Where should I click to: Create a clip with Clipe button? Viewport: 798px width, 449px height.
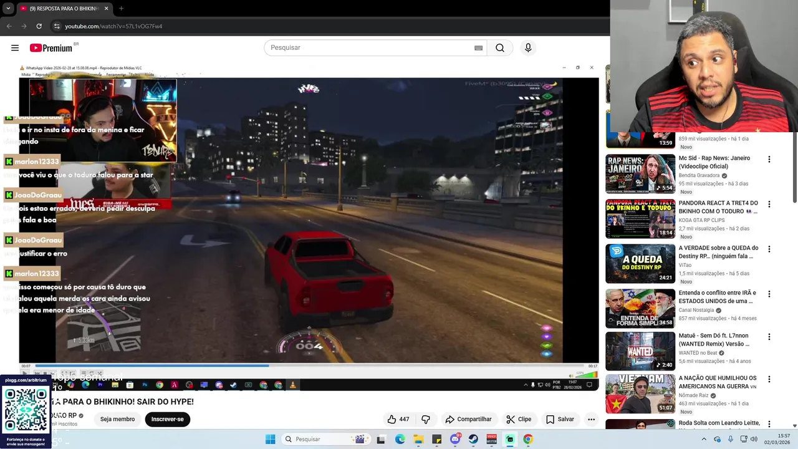519,419
